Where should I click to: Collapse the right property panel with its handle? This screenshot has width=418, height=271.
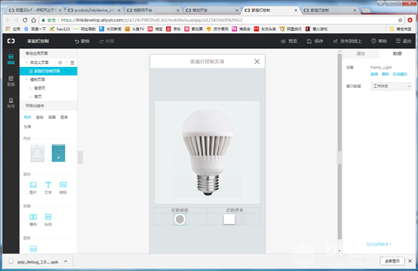pos(340,157)
